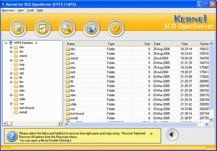
Task: Click the document-with-checkmark toolbar icon
Action: [x=18, y=28]
